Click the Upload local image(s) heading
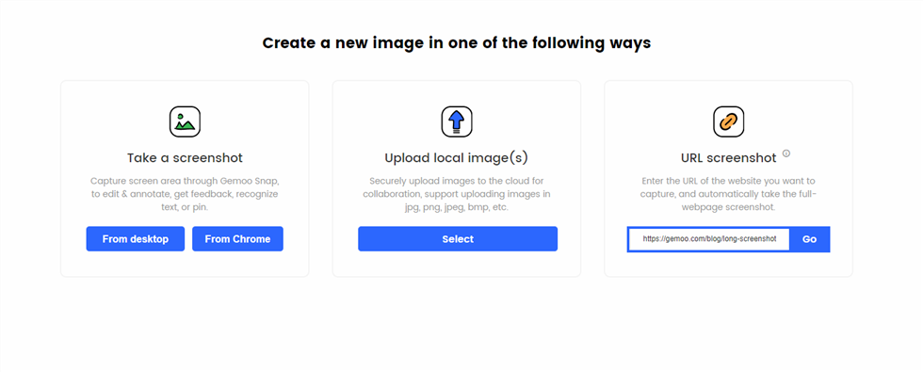Image resolution: width=923 pixels, height=372 pixels. (x=457, y=158)
